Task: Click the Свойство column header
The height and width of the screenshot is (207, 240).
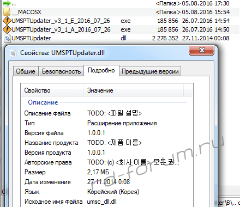Action: tap(52, 90)
